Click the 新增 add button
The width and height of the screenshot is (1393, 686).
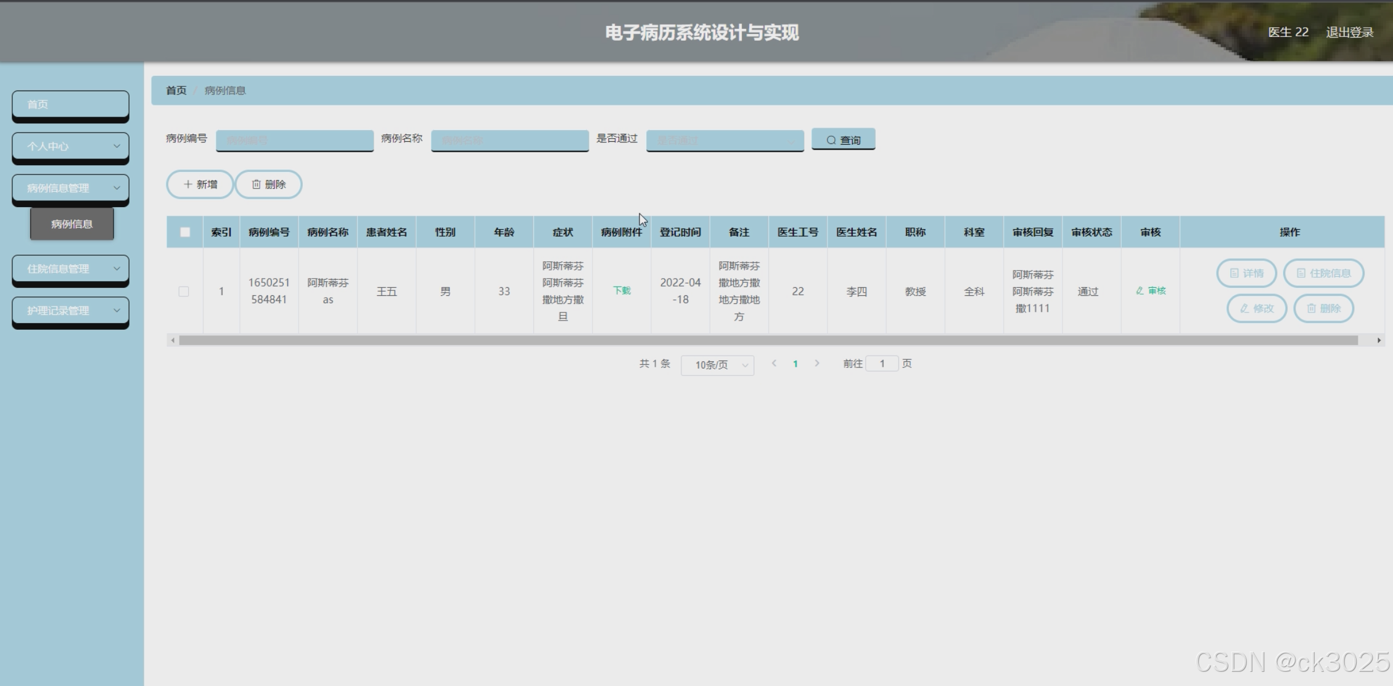[x=200, y=184]
